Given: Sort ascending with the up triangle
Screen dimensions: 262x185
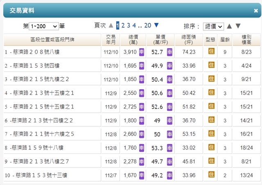Looking at the screenshot, I should point(229,26).
